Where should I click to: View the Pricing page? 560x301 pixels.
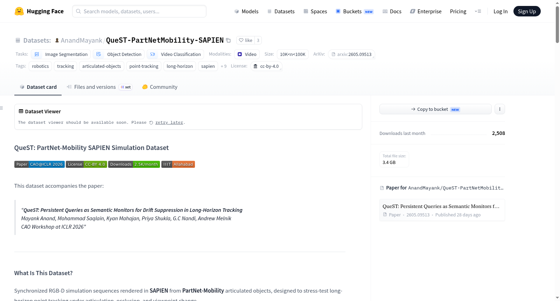tap(458, 11)
